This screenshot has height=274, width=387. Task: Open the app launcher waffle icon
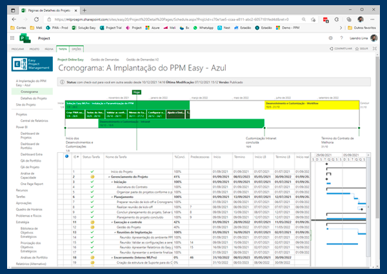coord(12,38)
